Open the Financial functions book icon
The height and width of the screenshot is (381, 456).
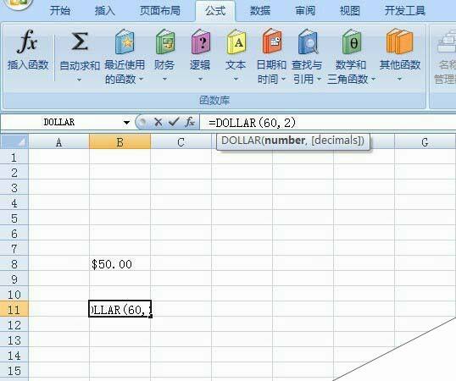tap(164, 41)
